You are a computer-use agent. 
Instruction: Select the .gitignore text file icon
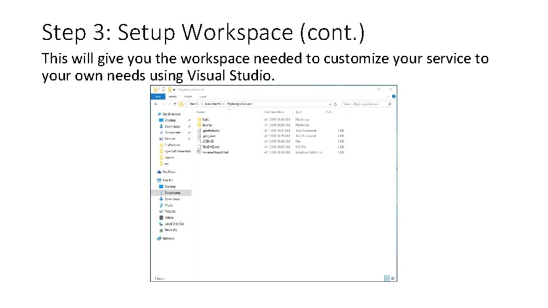[199, 136]
